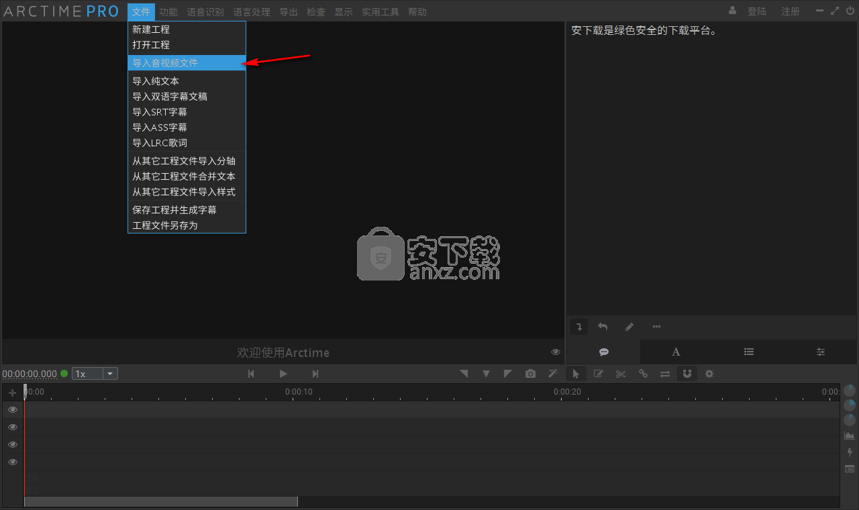This screenshot has width=859, height=510.
Task: Click the list panel icon under lightning bolt
Action: point(850,468)
